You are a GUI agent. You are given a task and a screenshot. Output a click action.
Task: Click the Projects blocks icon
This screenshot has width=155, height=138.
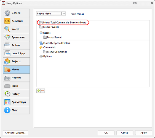pyautogui.click(x=7, y=62)
